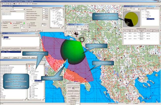This screenshot has height=105, width=161.
Task: Select the arrow pointer tool in the main toolbar
Action: click(2, 4)
